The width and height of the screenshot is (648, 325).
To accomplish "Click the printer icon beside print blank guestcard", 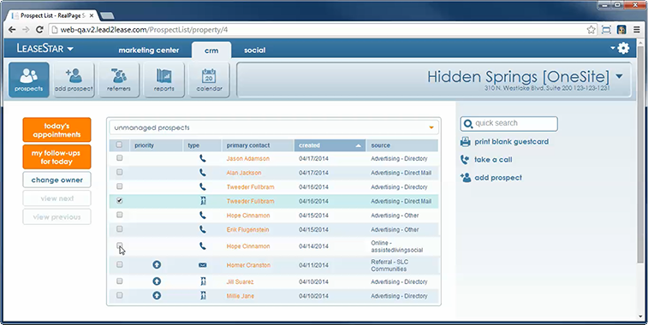I will [466, 142].
